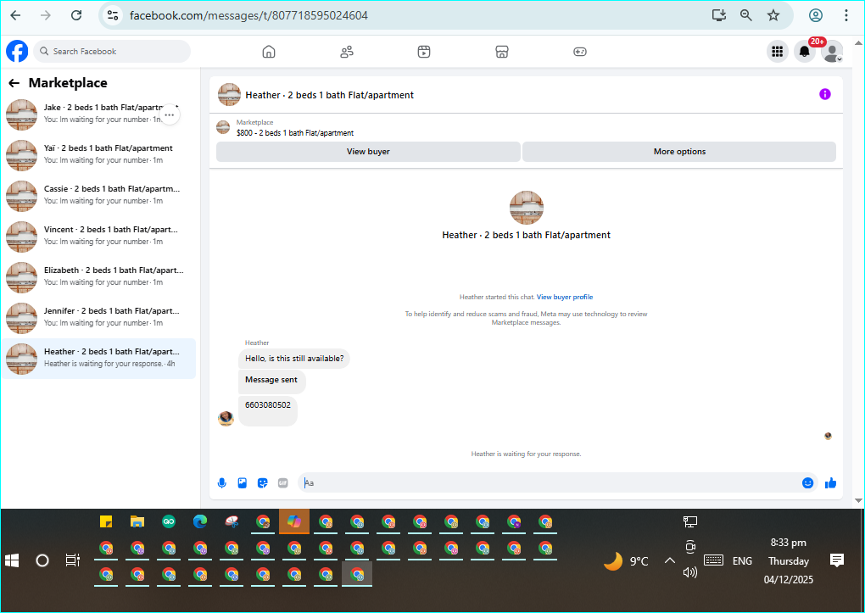Open the zoom magnifier in address bar
This screenshot has width=865, height=613.
745,15
